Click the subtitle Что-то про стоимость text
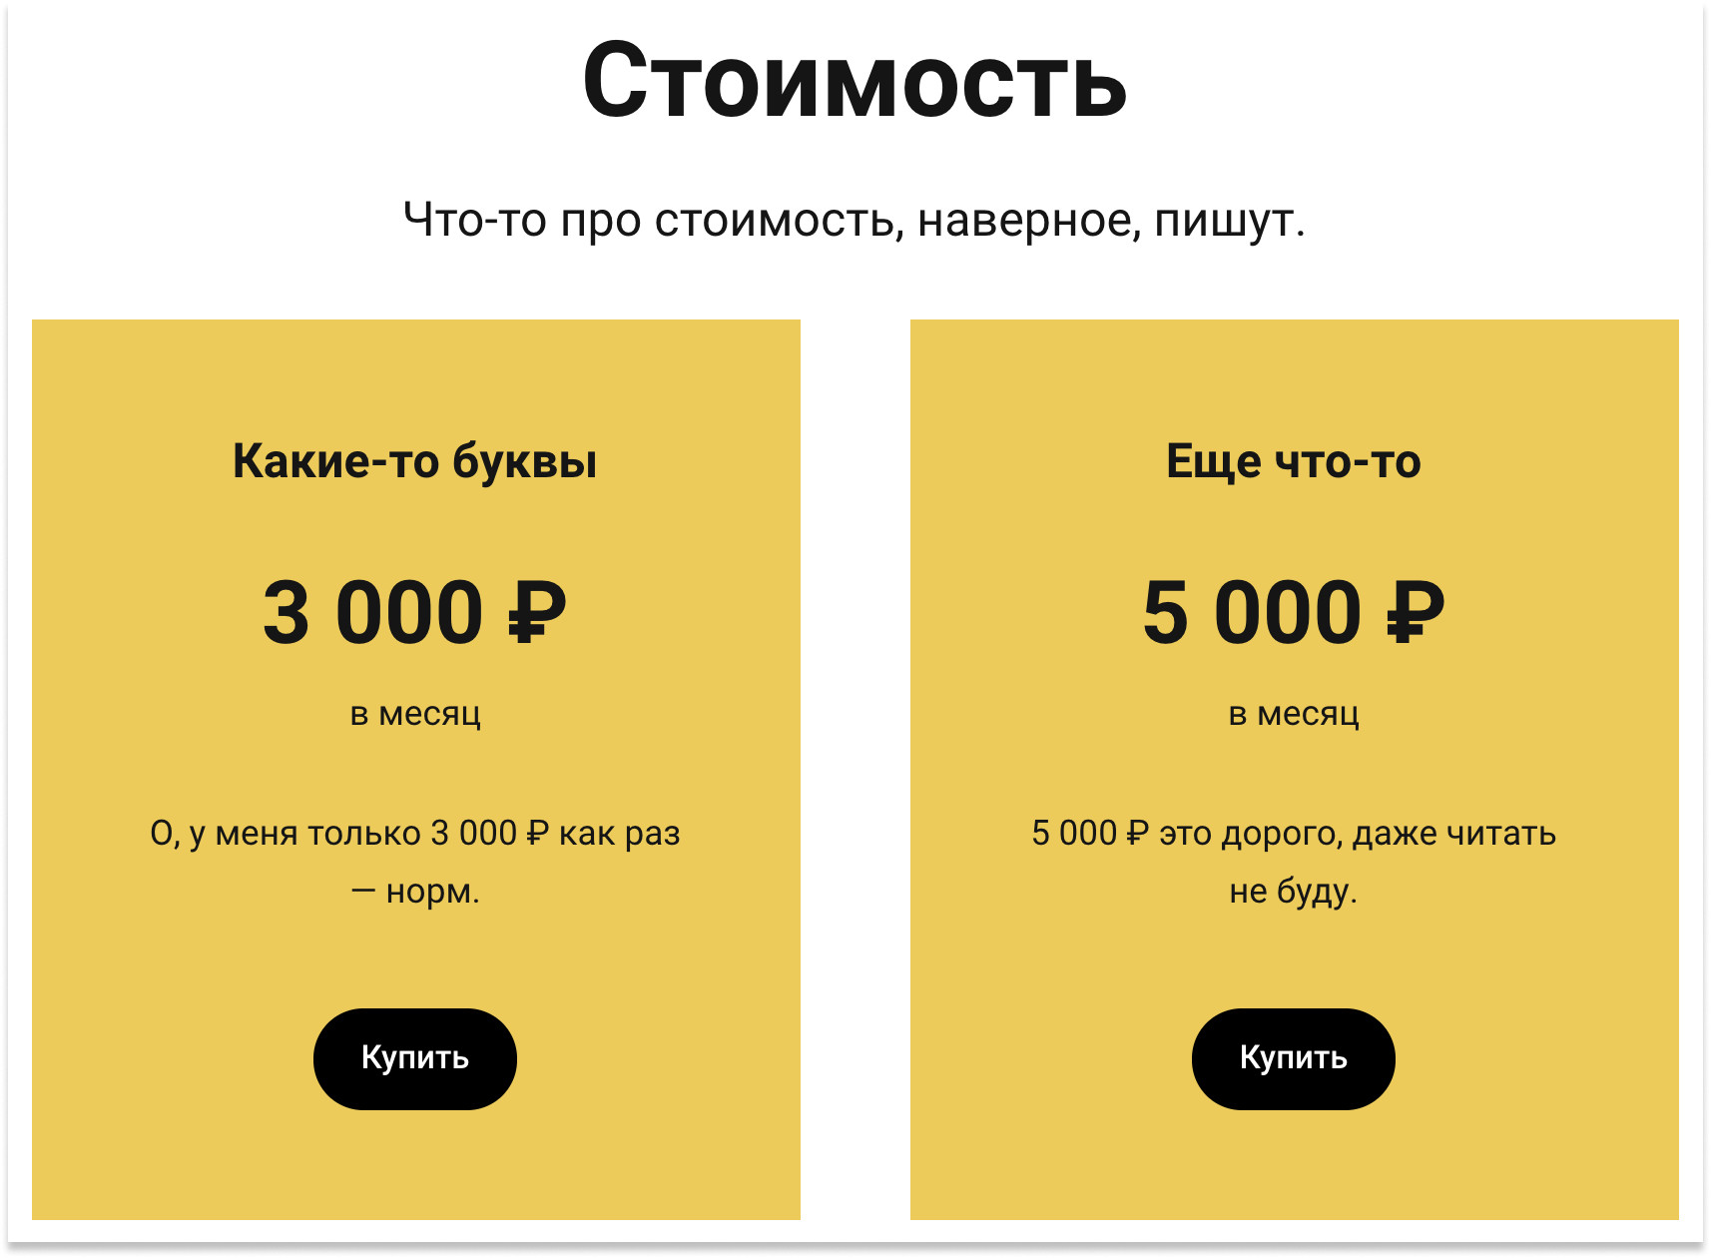 855,220
